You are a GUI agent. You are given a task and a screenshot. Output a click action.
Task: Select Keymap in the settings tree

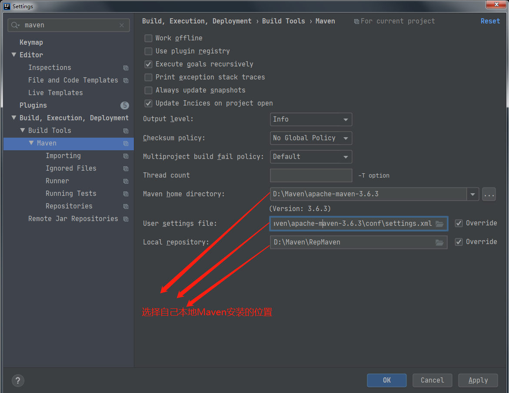click(31, 43)
